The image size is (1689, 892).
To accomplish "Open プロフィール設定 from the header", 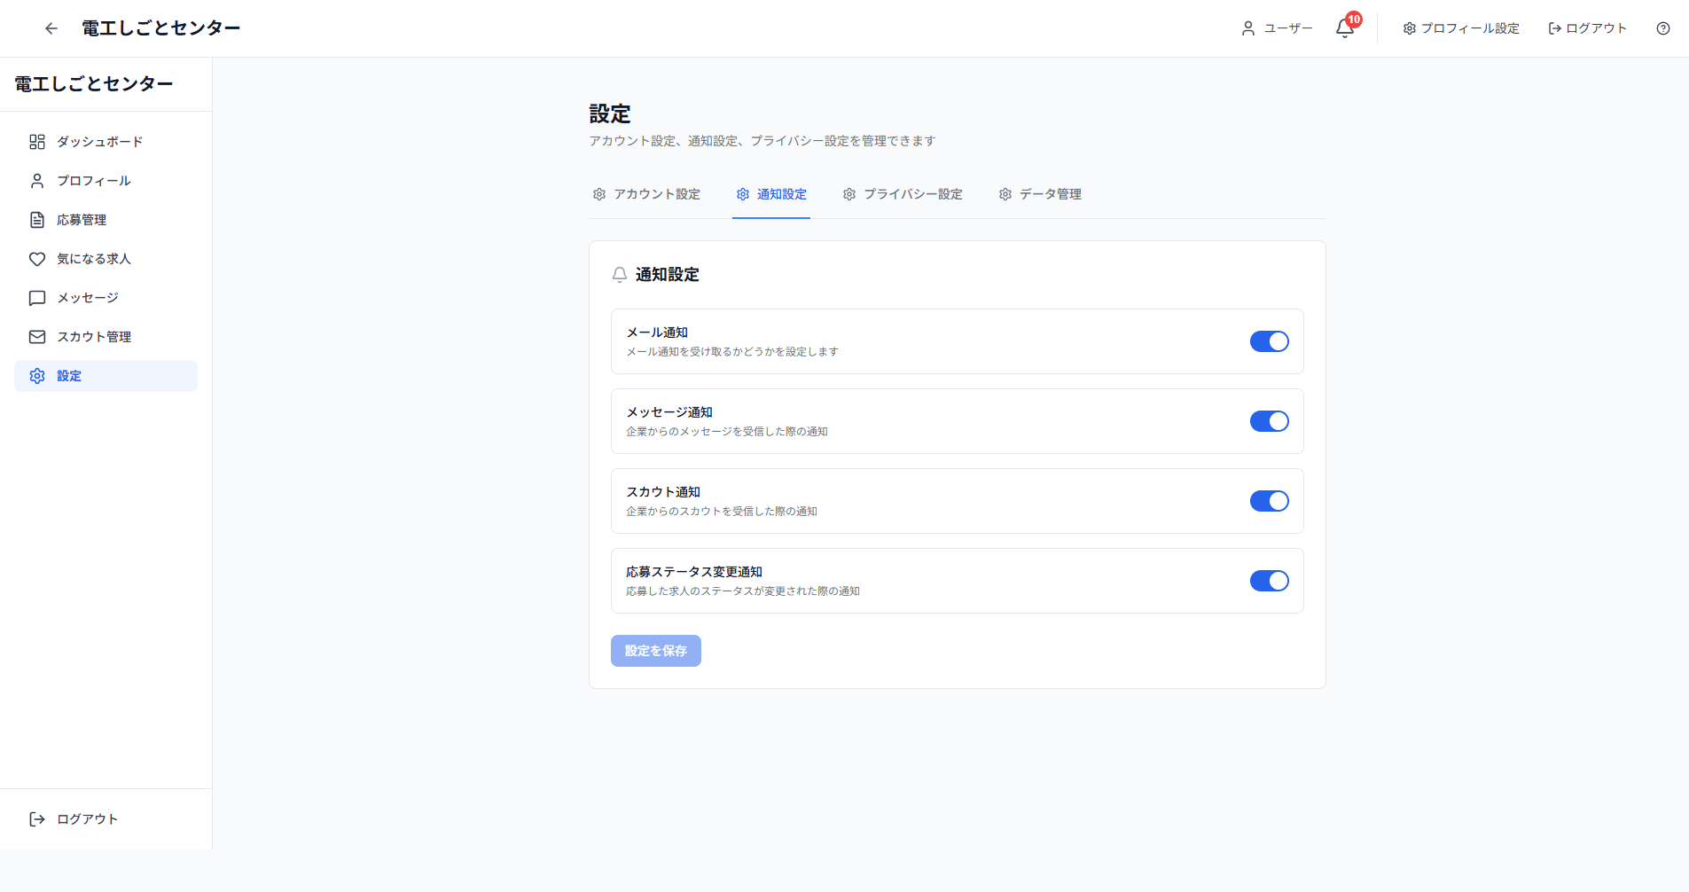I will coord(1459,28).
